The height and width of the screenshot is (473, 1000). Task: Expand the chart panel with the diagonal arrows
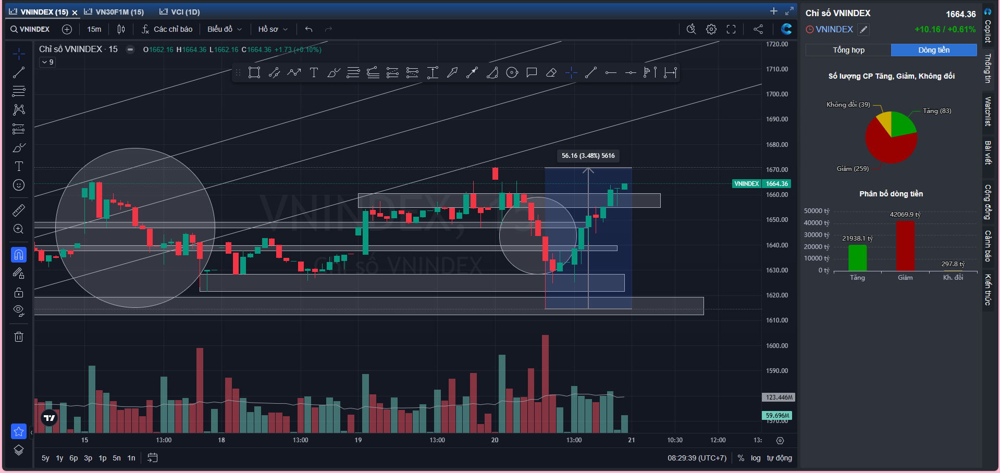[789, 11]
